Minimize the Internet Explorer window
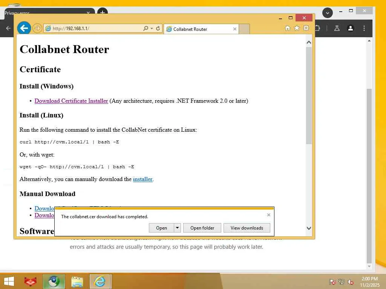This screenshot has width=386, height=289. tap(280, 18)
